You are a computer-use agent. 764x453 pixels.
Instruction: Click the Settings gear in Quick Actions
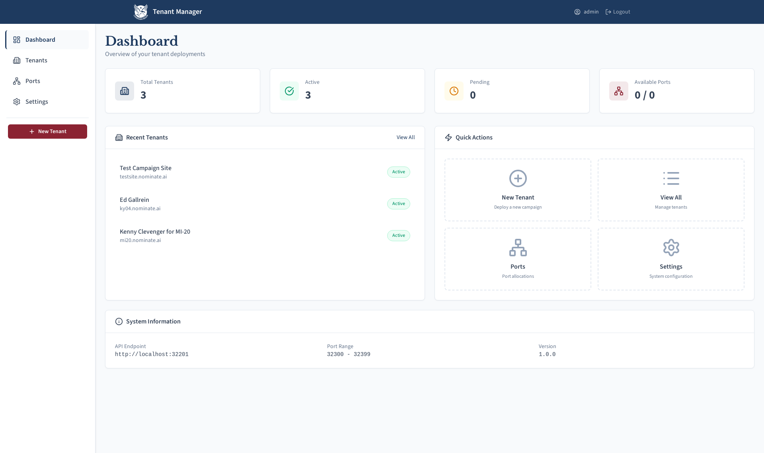[x=671, y=247]
